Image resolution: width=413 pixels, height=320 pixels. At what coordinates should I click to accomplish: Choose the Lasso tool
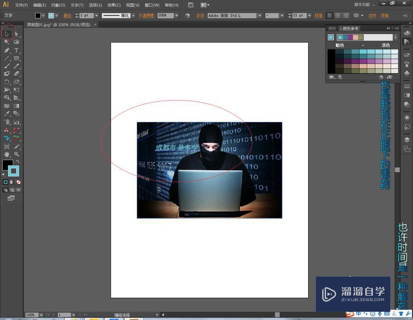pyautogui.click(x=17, y=42)
